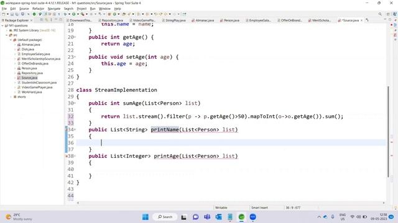Open the File menu
This screenshot has width=398, height=223.
point(4,9)
